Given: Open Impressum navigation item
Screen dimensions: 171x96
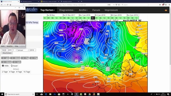Looking at the screenshot, I should pyautogui.click(x=111, y=10).
